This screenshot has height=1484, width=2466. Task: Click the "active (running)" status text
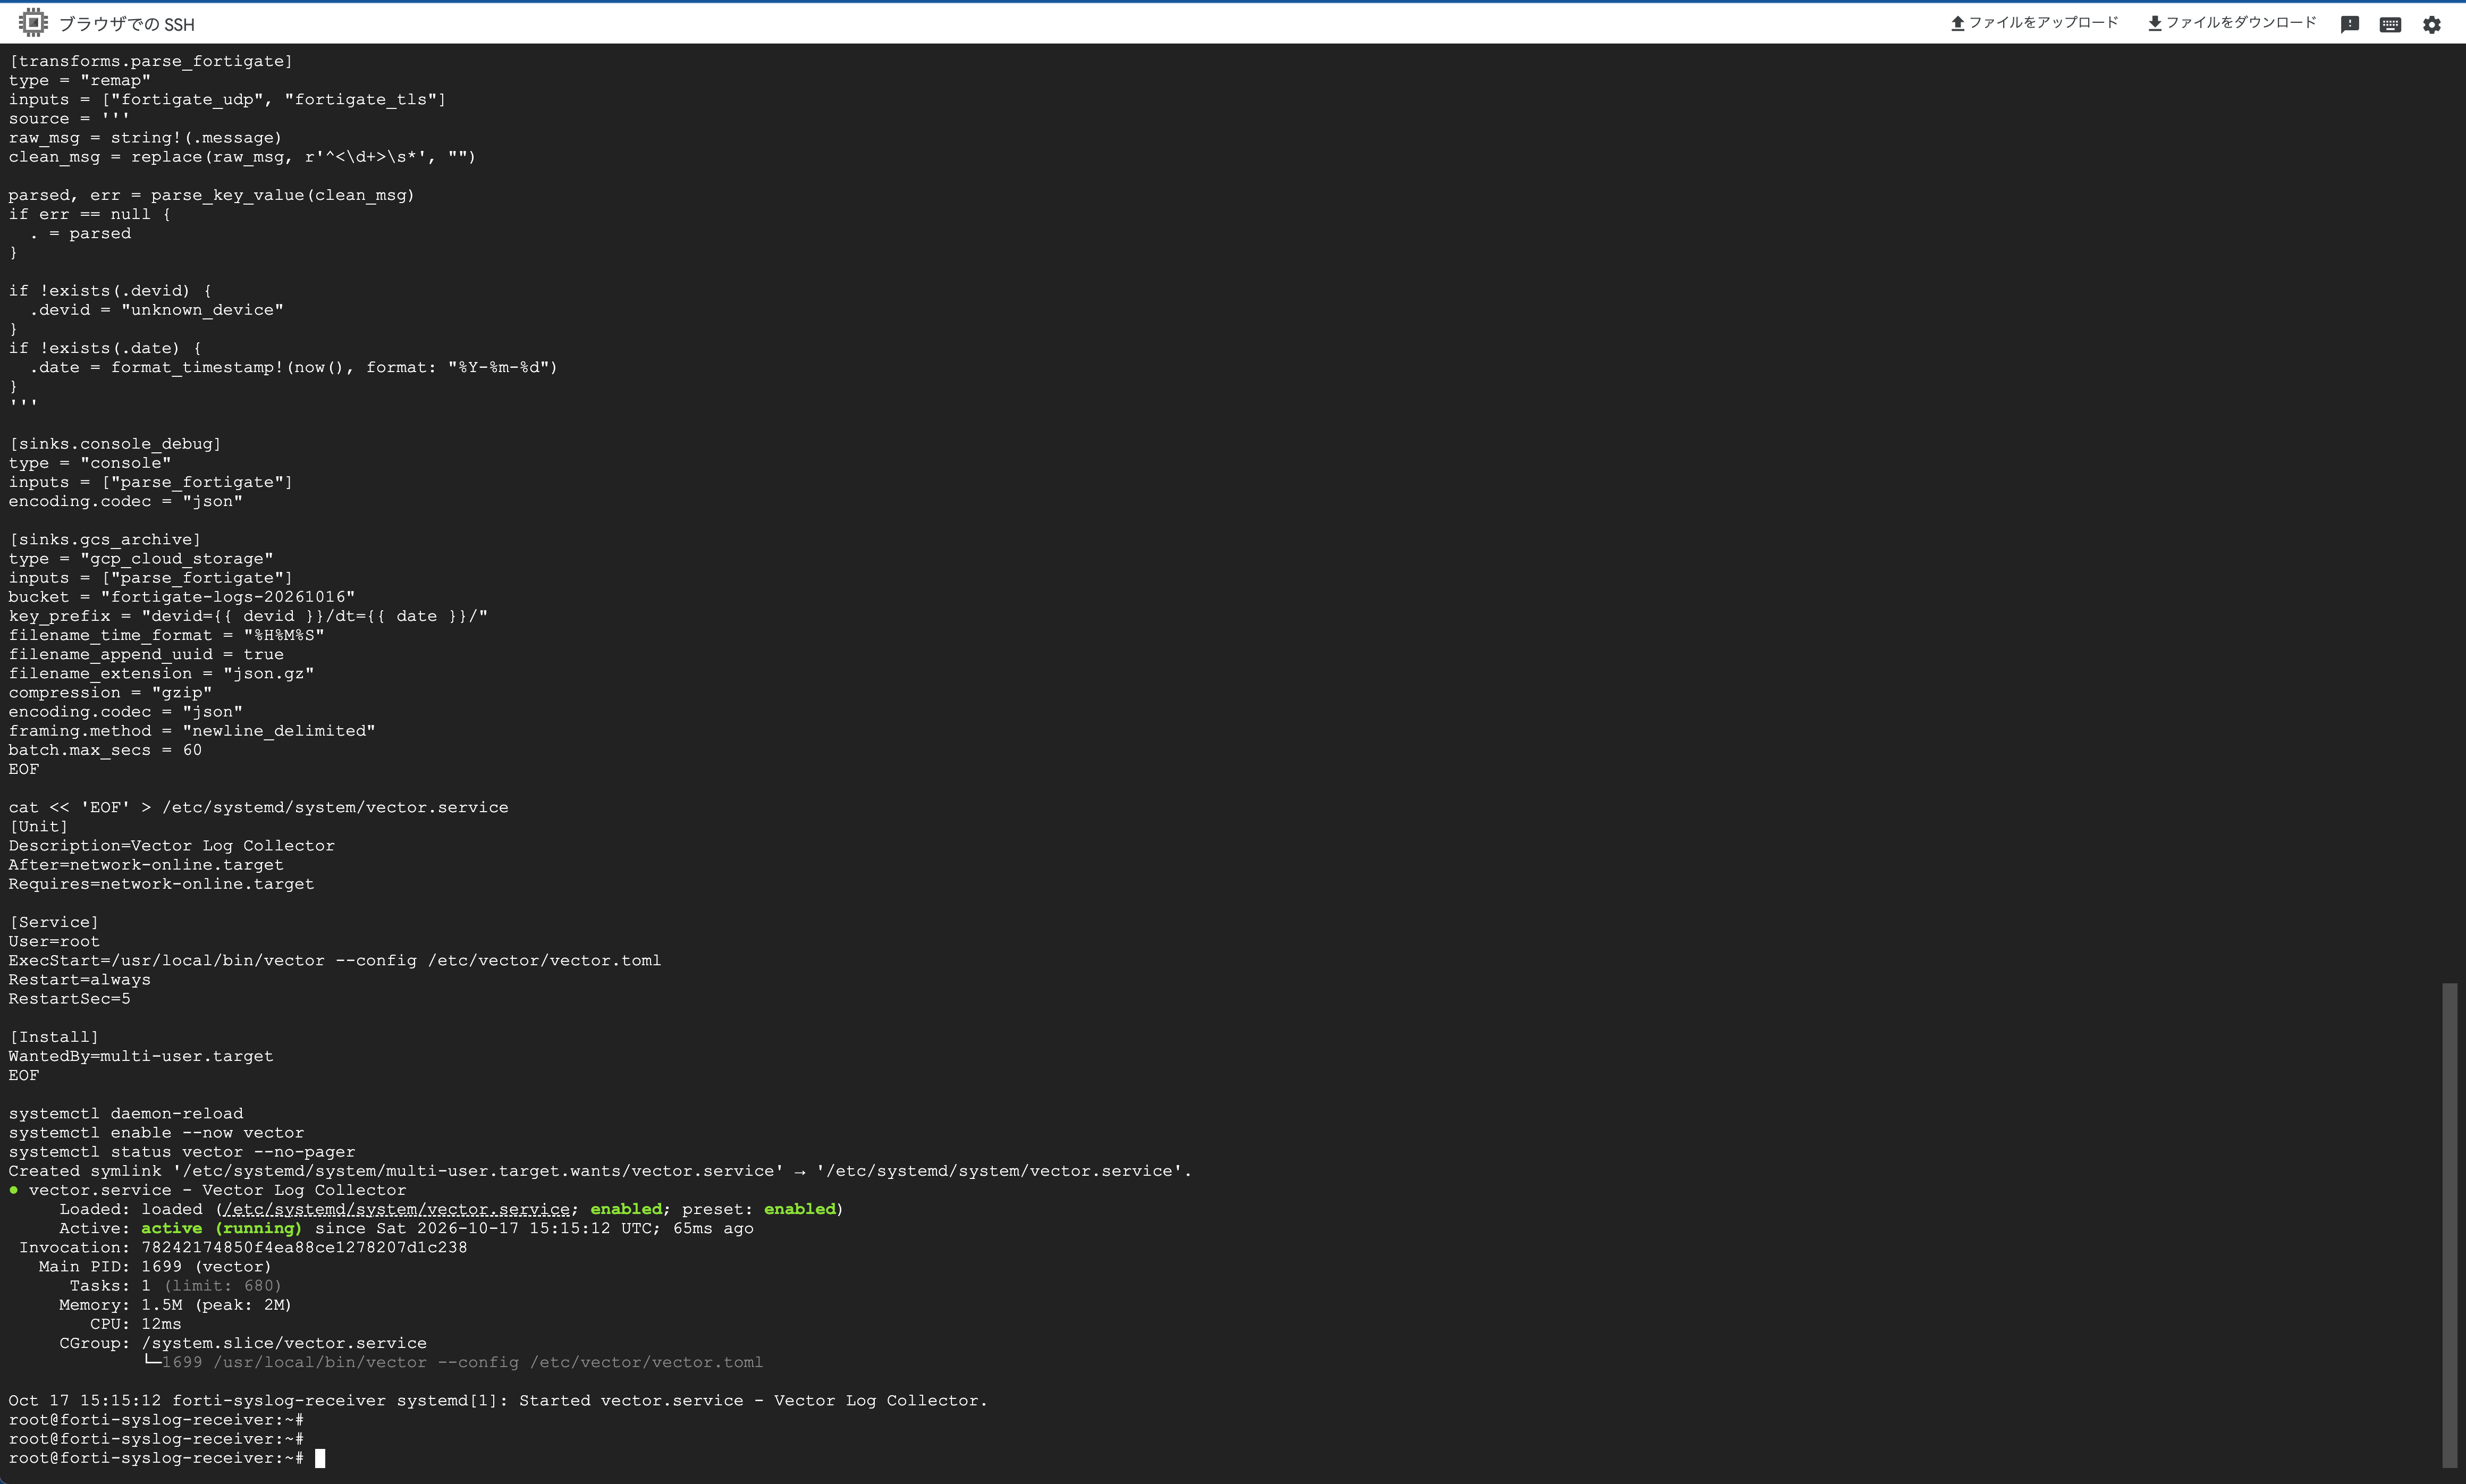pyautogui.click(x=221, y=1228)
